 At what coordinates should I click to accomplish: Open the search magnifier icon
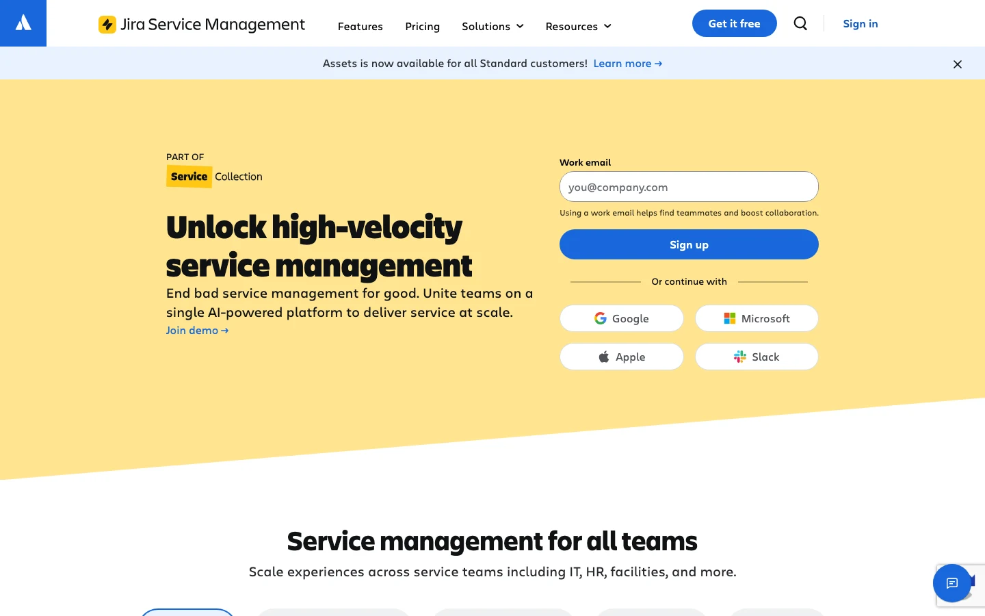click(800, 23)
